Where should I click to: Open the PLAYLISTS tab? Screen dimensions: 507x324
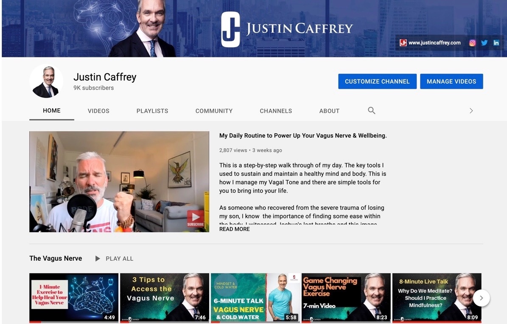coord(152,111)
